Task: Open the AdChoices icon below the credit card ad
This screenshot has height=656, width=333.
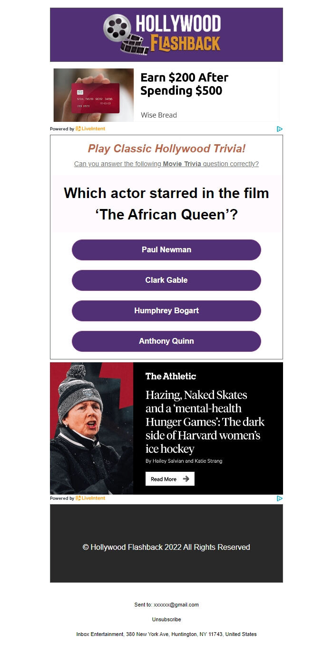Action: pos(280,129)
